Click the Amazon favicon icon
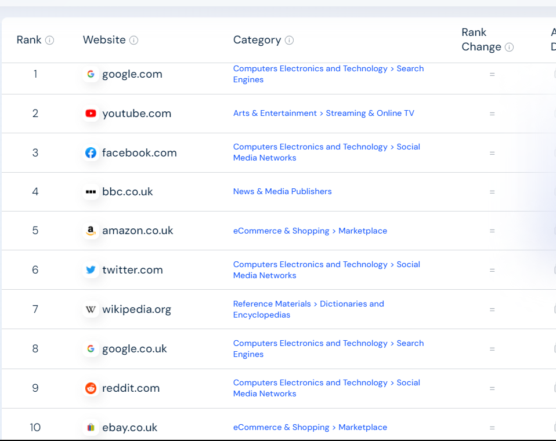The width and height of the screenshot is (556, 441). coord(91,231)
